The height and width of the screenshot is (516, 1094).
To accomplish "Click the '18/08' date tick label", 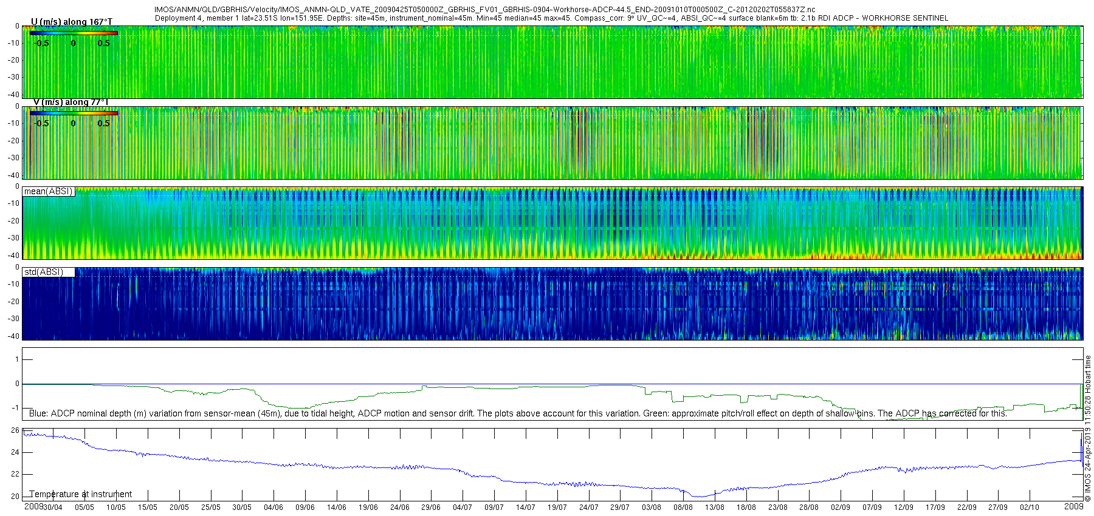I will pos(746,508).
